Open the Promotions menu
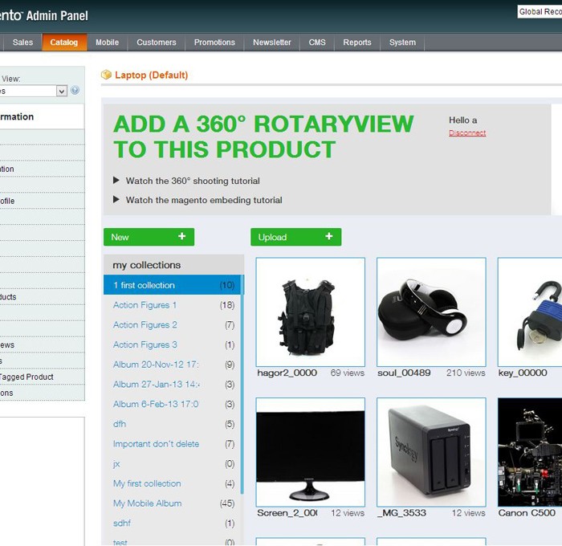The image size is (562, 546). (x=214, y=43)
